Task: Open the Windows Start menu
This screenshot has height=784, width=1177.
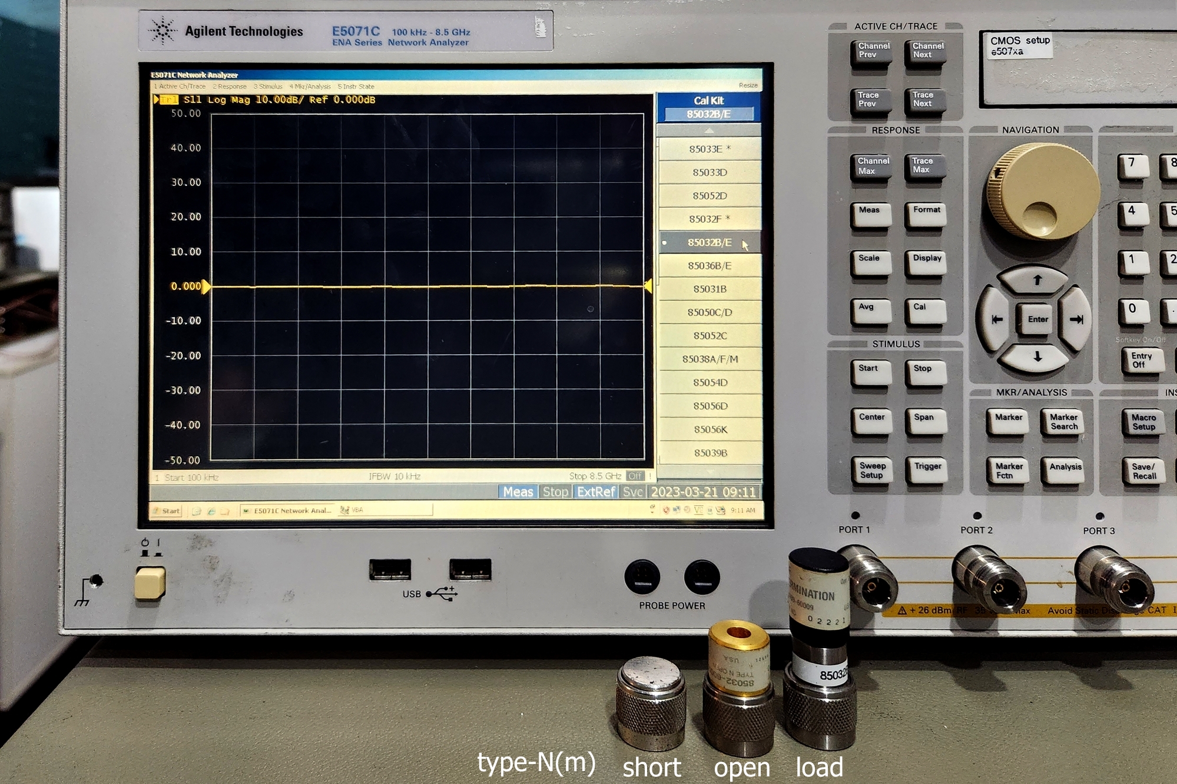Action: tap(167, 511)
